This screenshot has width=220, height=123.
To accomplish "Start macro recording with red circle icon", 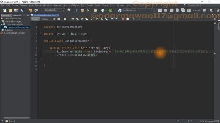I will [123, 19].
